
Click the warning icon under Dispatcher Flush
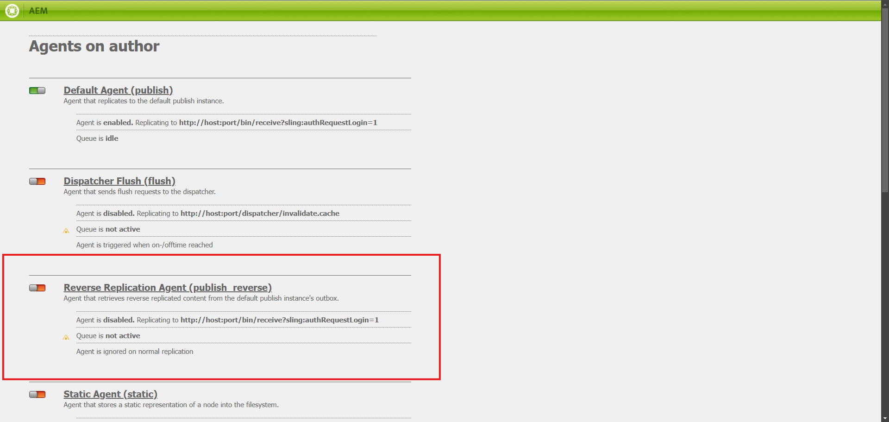[x=66, y=230]
